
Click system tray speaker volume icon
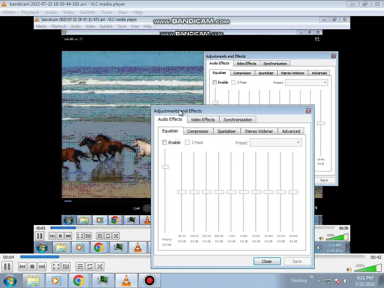tap(346, 281)
